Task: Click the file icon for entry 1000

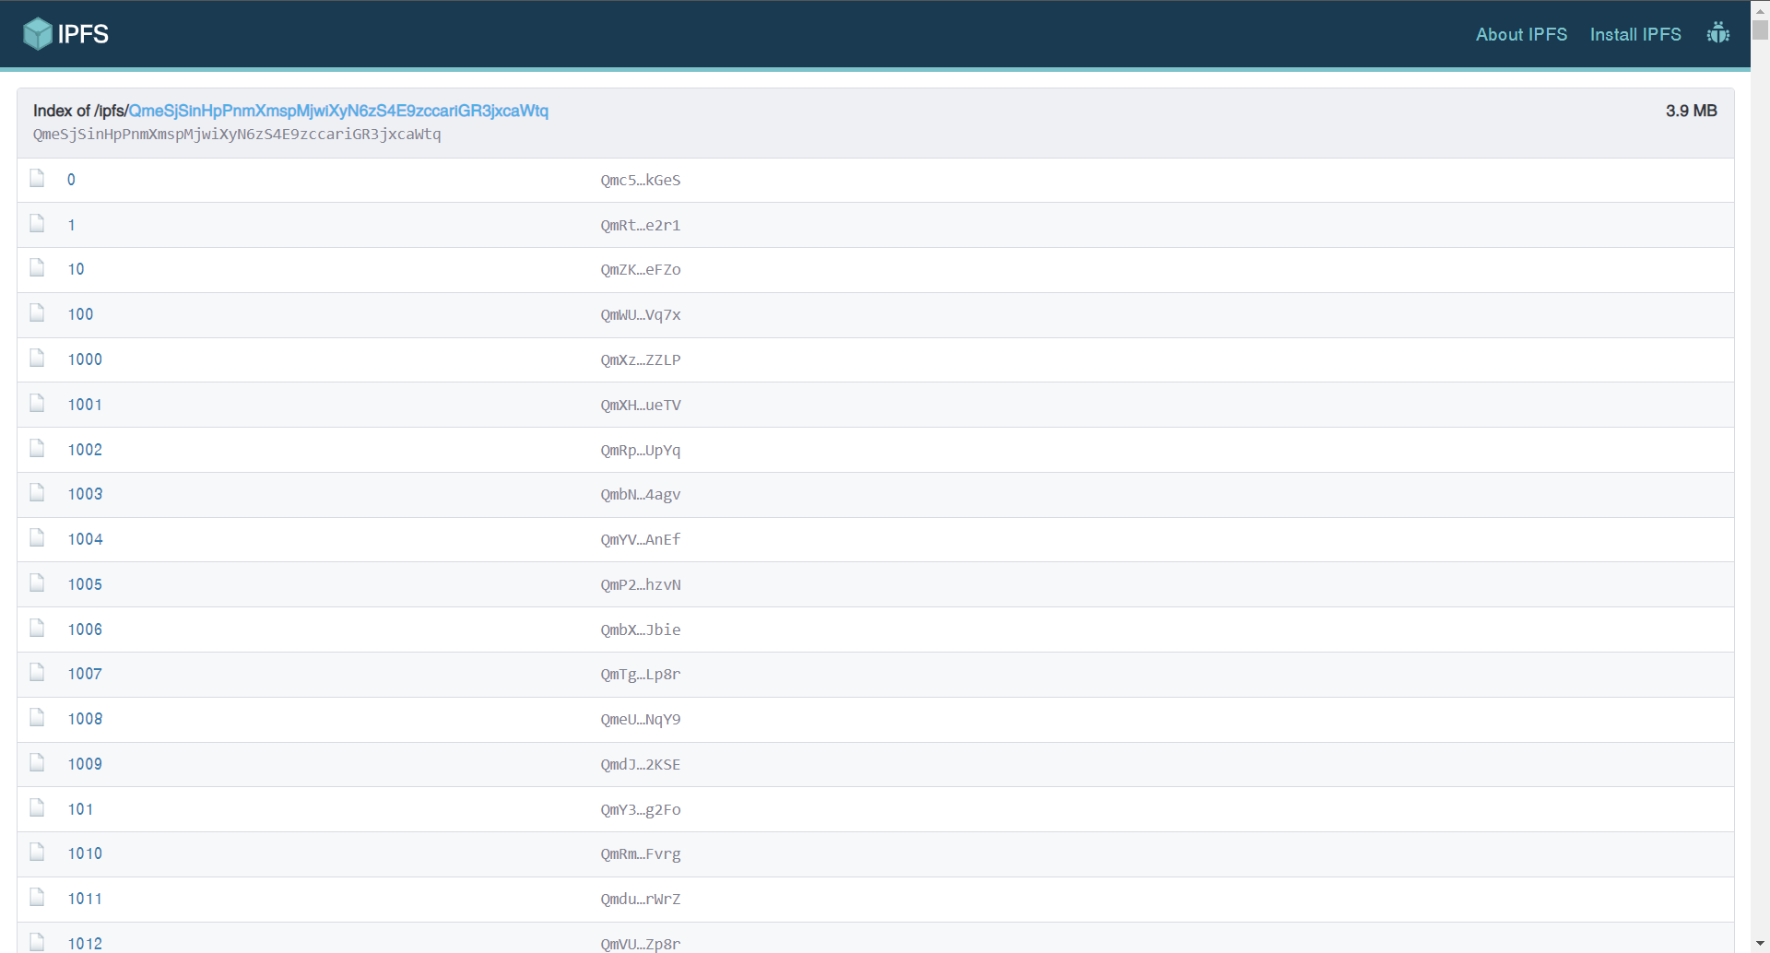Action: 37,358
